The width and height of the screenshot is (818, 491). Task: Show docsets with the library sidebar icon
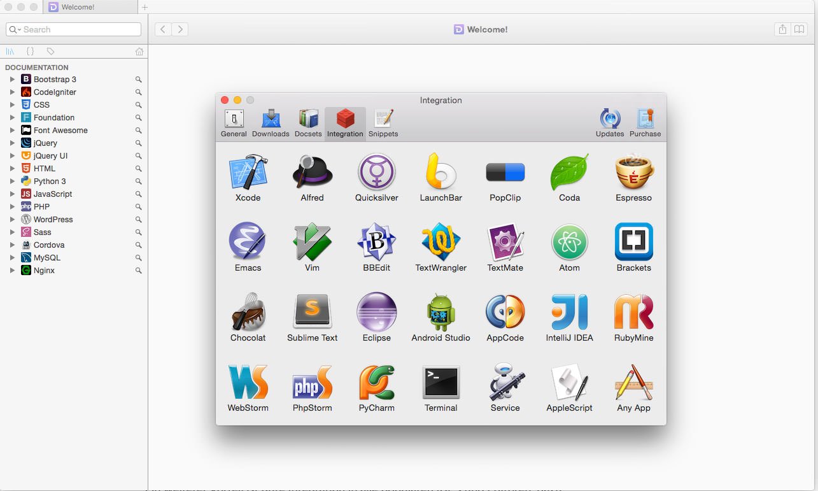tap(10, 52)
